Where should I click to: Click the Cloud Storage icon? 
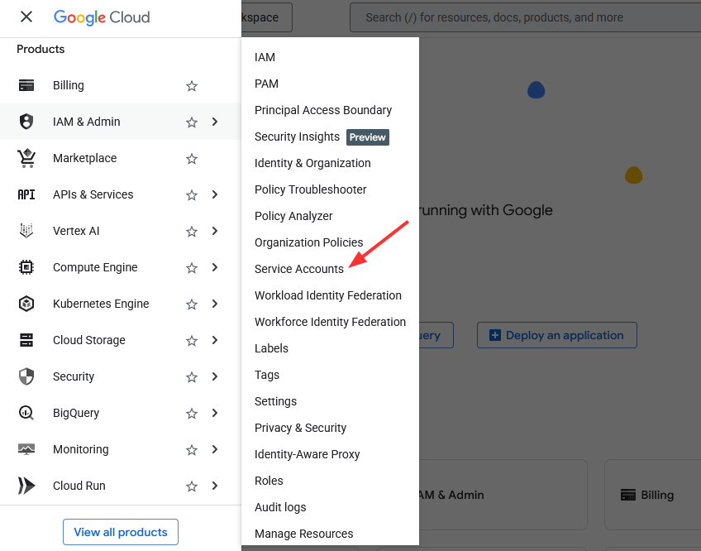tap(26, 340)
